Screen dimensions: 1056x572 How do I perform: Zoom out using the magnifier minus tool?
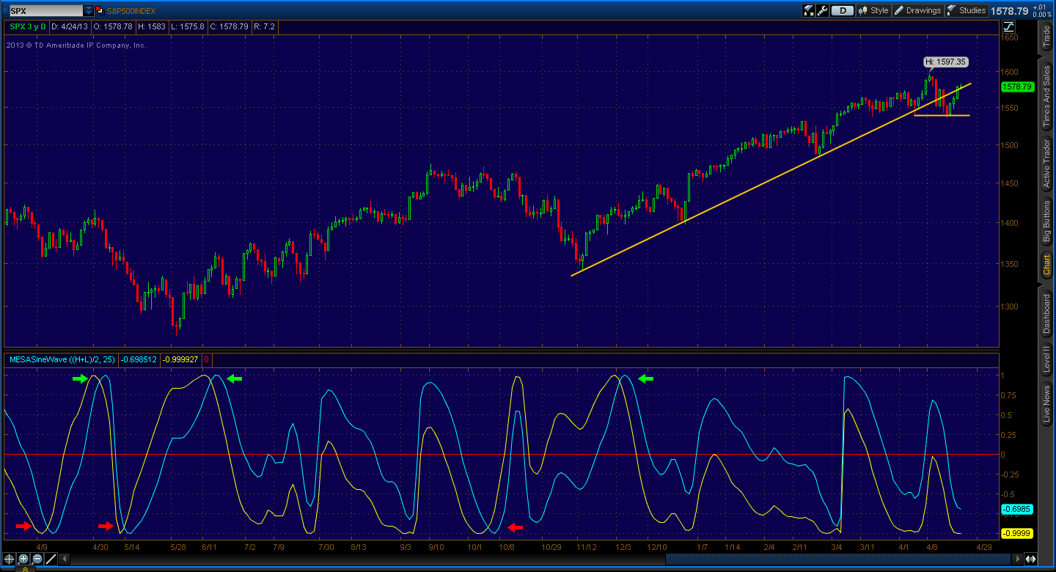pos(37,559)
